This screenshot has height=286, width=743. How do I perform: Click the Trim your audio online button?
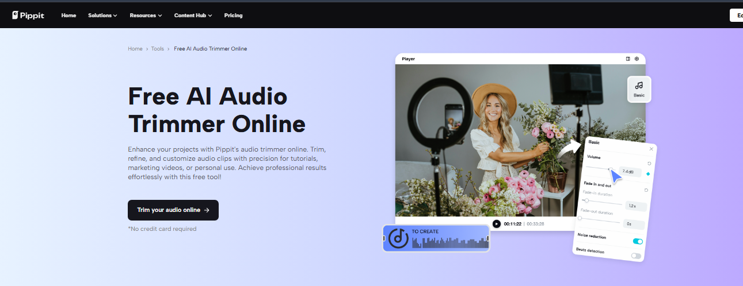[173, 210]
